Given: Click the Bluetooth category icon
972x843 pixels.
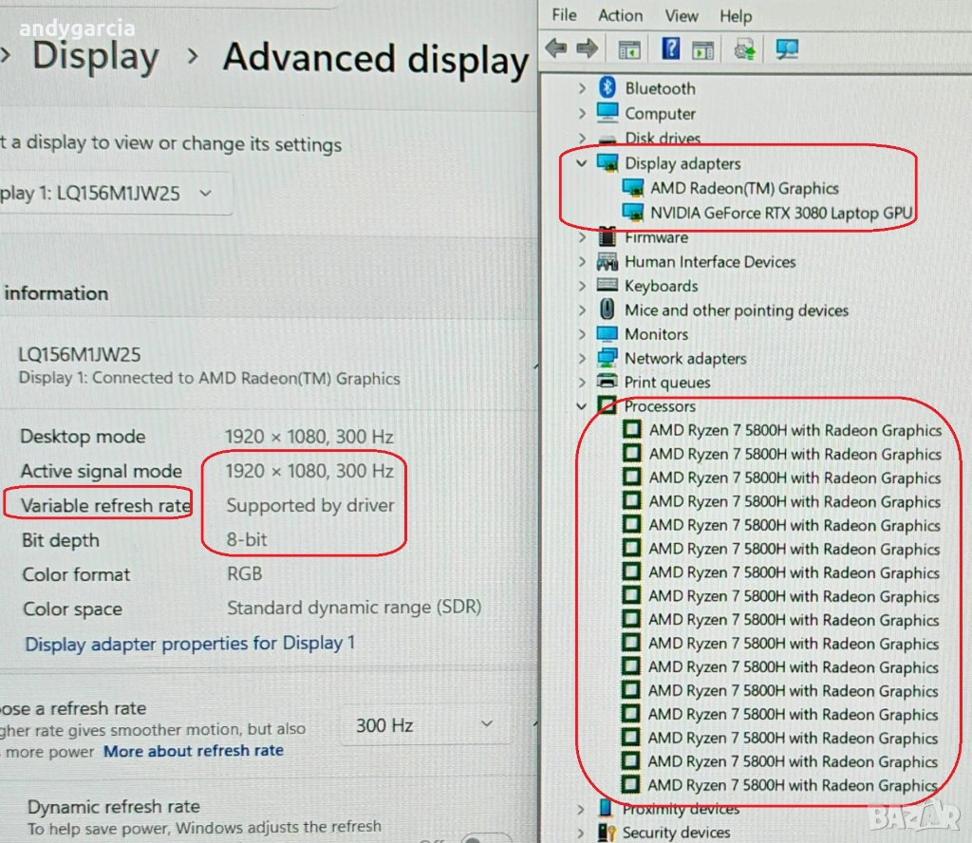Looking at the screenshot, I should pyautogui.click(x=607, y=88).
